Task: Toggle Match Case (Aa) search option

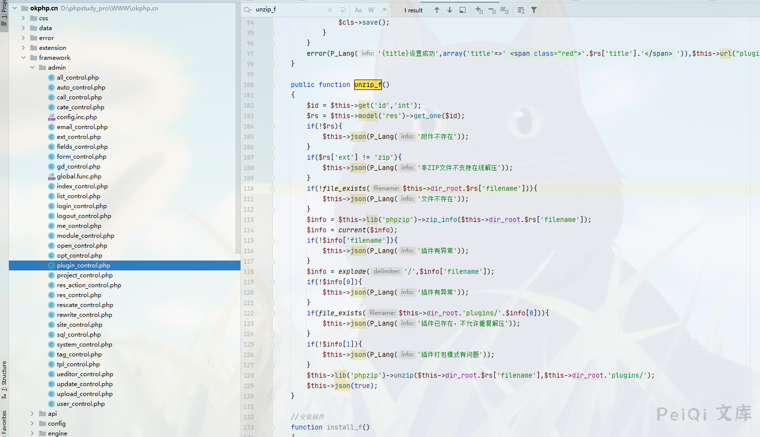Action: pos(358,10)
